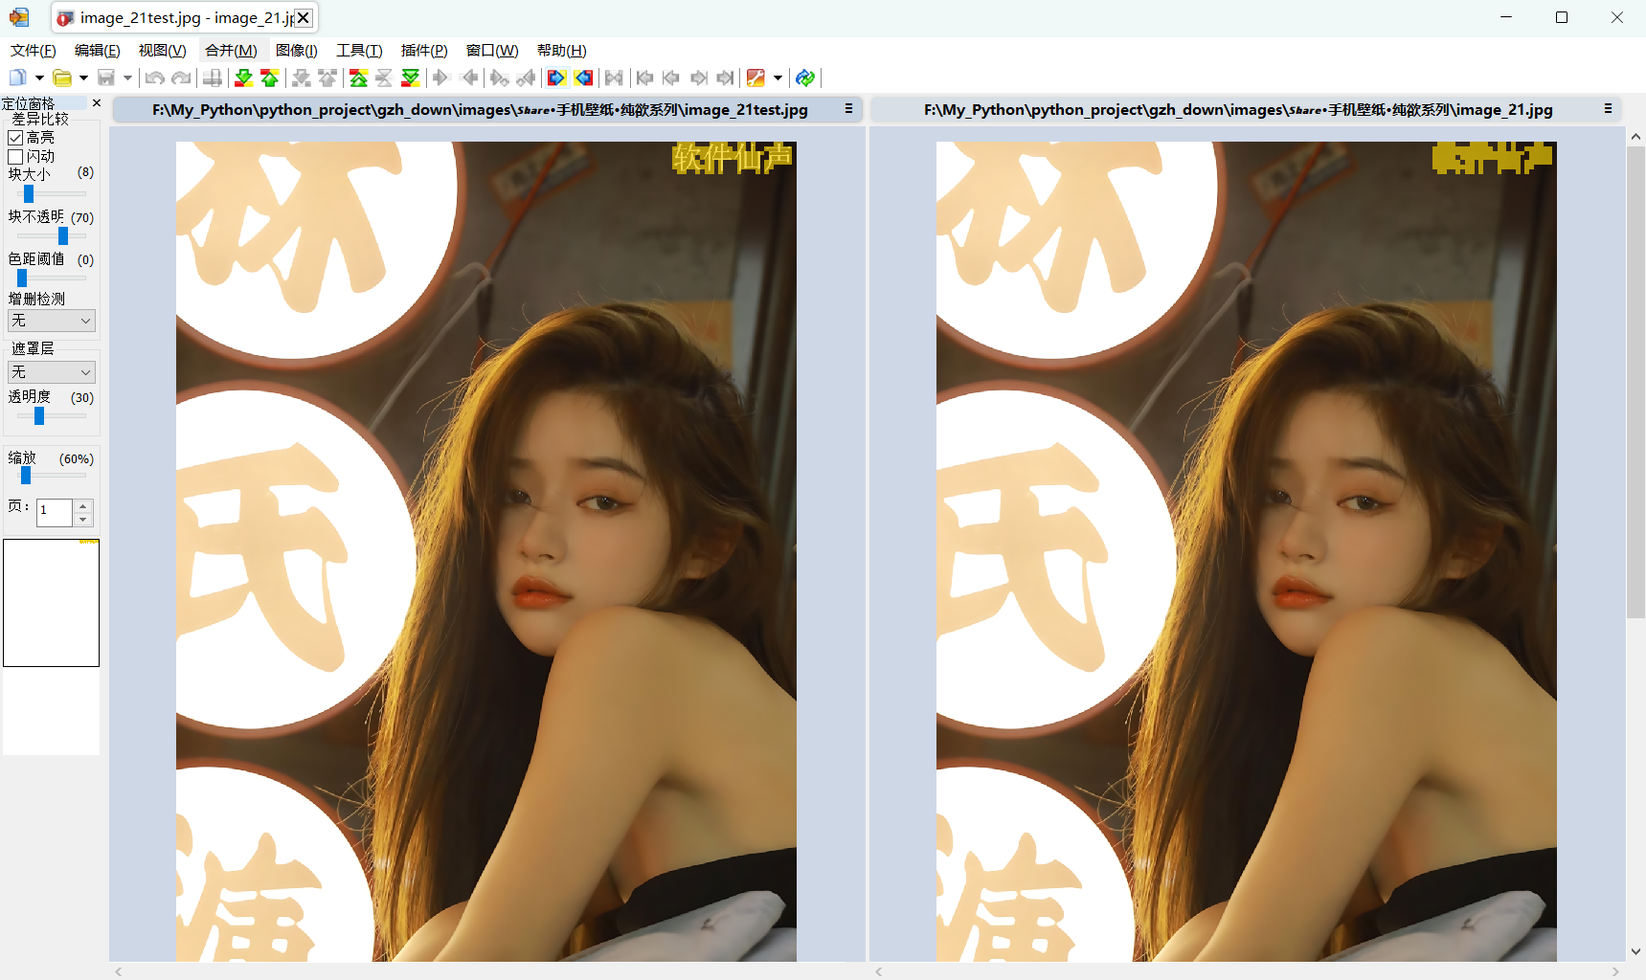Jump to next difference green arrow
The height and width of the screenshot is (980, 1646).
pos(243,78)
